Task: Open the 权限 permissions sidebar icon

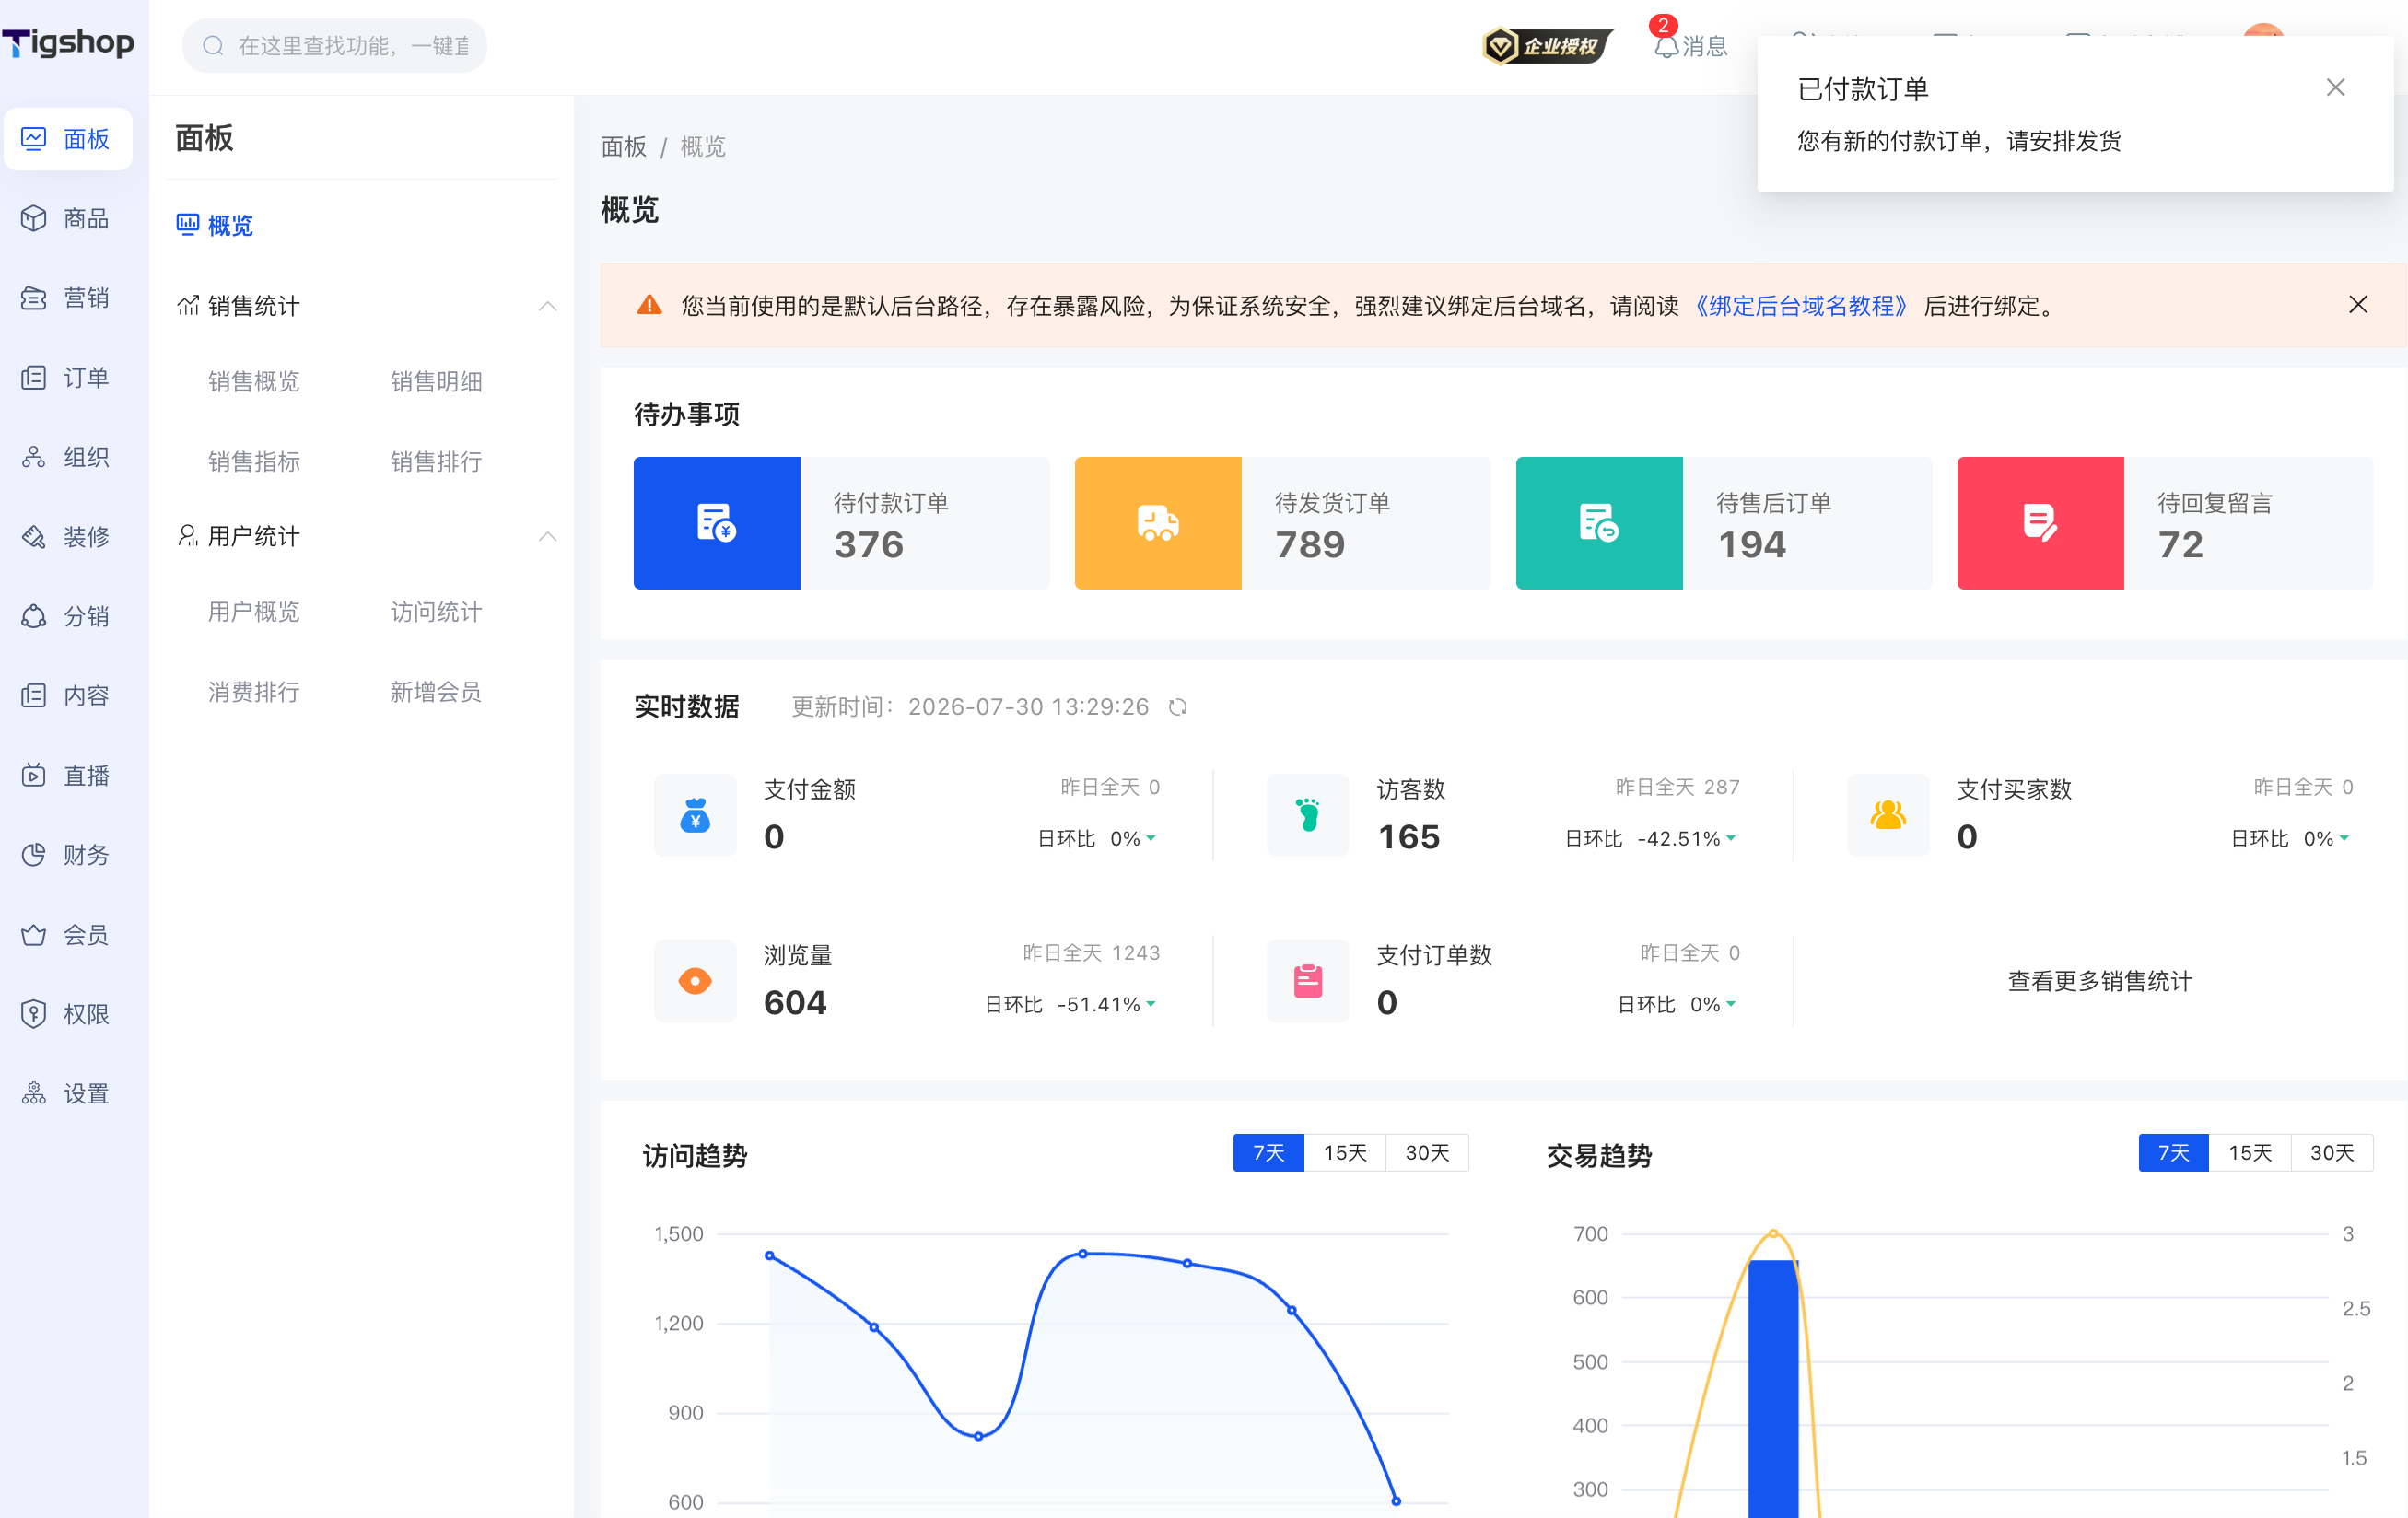Action: tap(34, 1014)
